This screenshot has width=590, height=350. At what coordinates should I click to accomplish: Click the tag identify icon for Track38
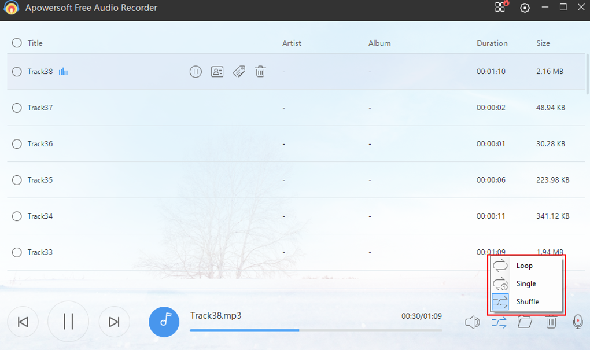(x=239, y=72)
